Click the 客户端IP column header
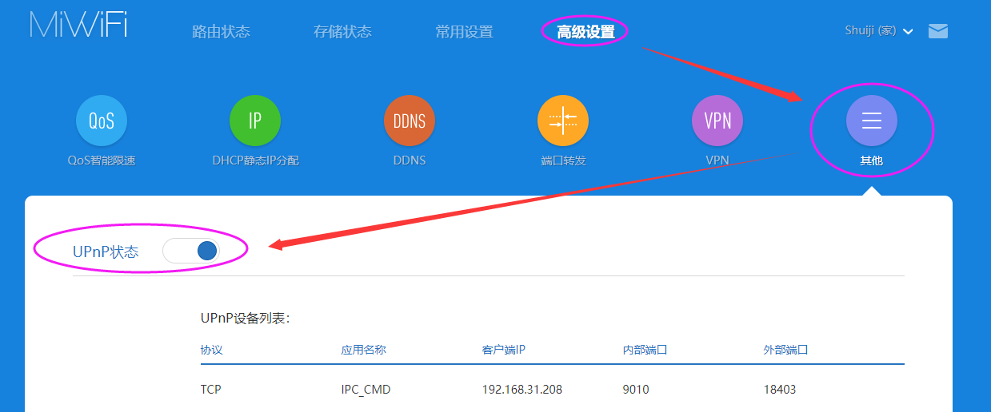This screenshot has width=991, height=412. 503,350
